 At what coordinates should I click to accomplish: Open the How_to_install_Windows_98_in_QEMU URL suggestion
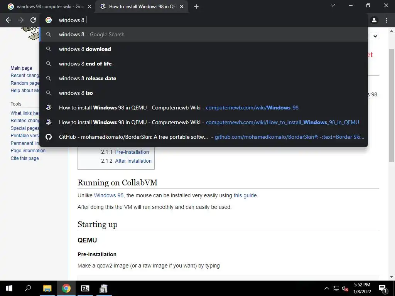point(204,122)
